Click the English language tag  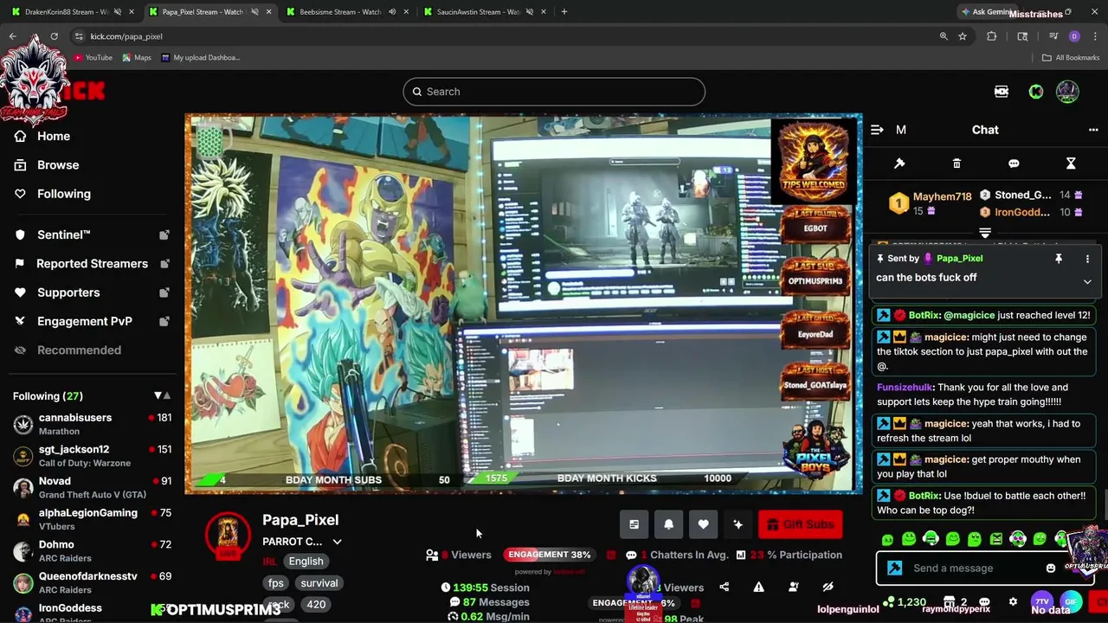coord(306,561)
